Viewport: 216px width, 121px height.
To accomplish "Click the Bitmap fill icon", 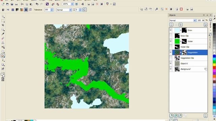I will coord(22,10).
